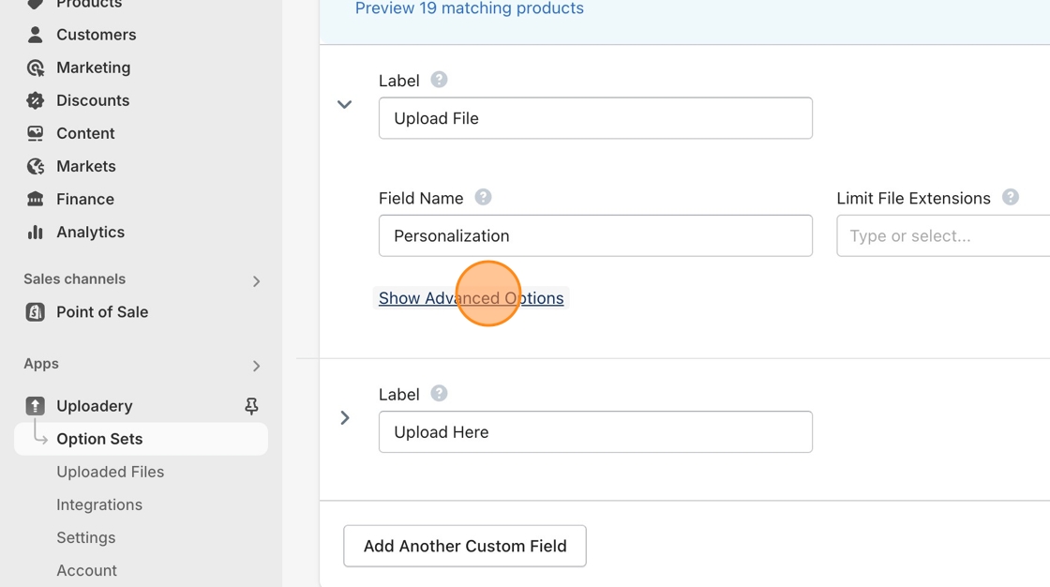Click the Marketing target icon
The height and width of the screenshot is (587, 1050).
point(36,68)
